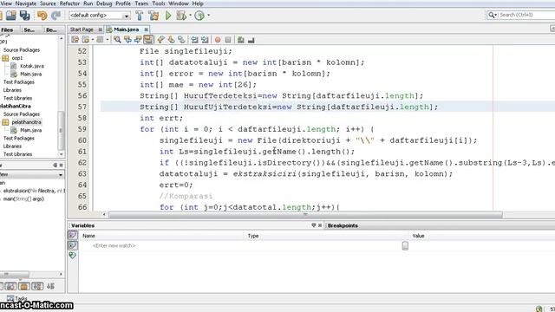Open the Tasks window button at bottom
Image resolution: width=555 pixels, height=312 pixels.
[x=17, y=298]
